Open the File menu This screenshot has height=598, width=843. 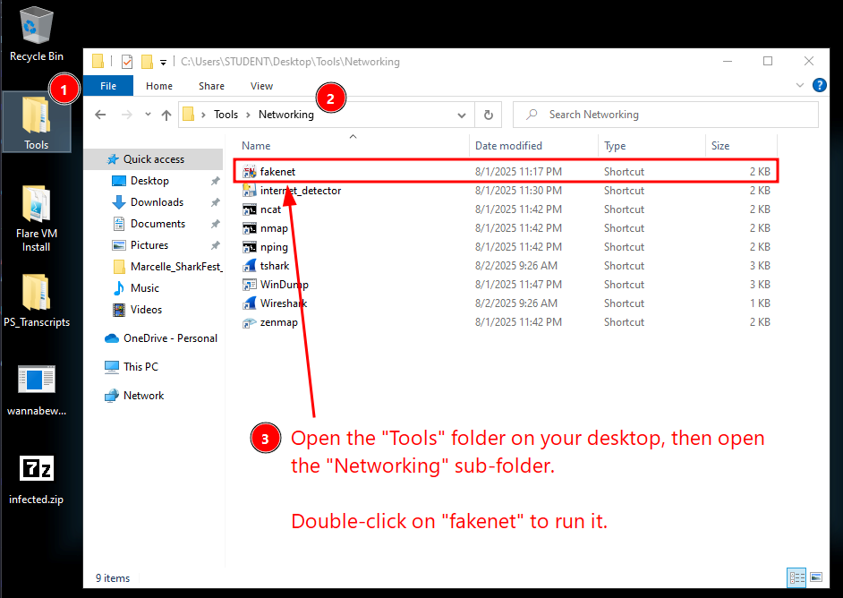click(108, 86)
